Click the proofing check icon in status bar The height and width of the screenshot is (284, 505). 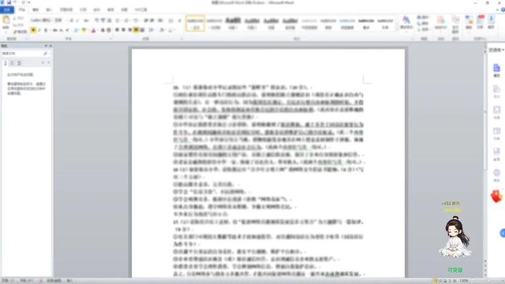[x=41, y=281]
